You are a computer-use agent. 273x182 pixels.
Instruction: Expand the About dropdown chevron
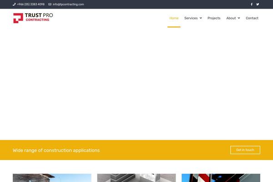(x=239, y=18)
